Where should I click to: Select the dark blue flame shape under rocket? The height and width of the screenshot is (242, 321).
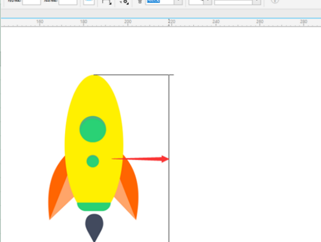click(95, 227)
